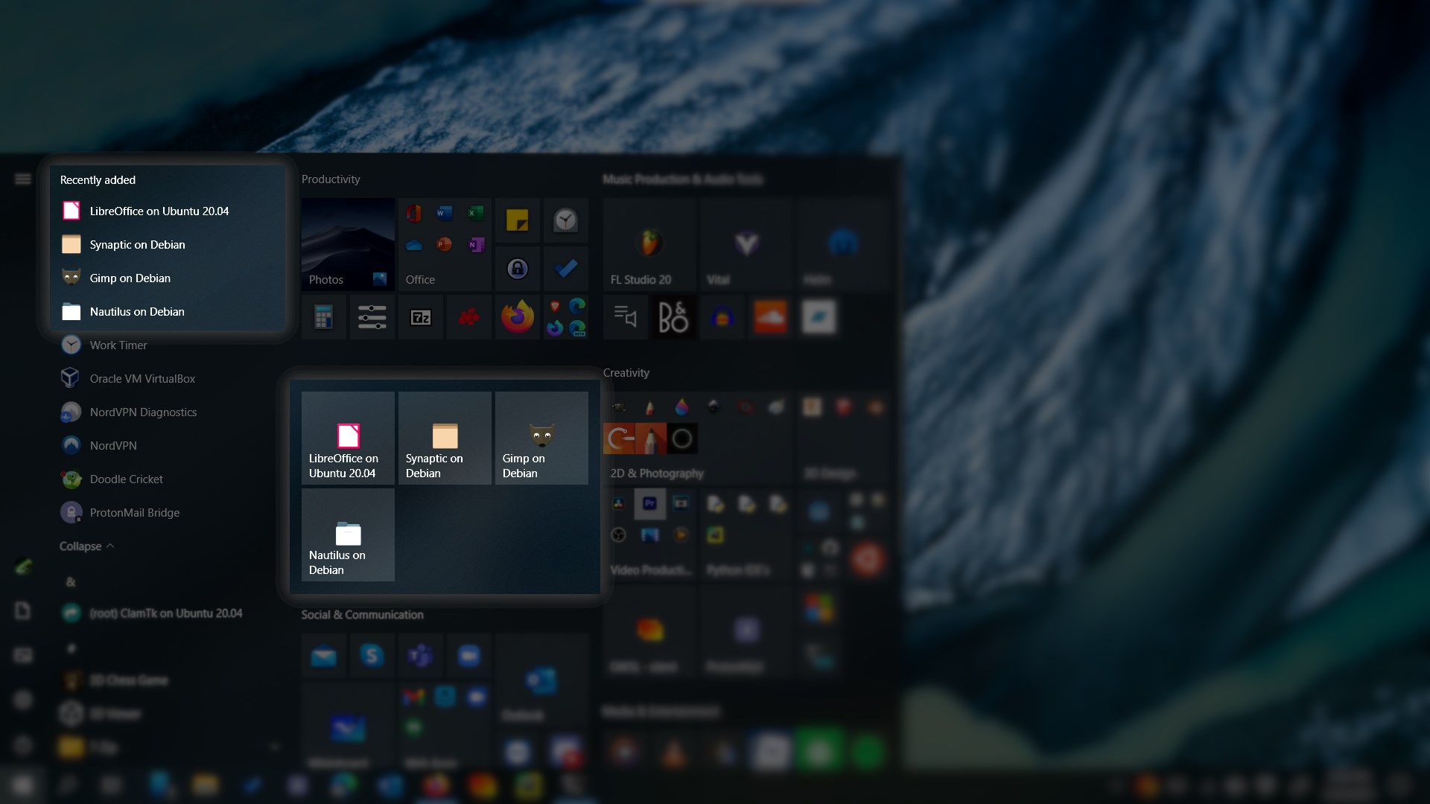Open the 7-Zip tile
Screen dimensions: 1430x804
pos(421,316)
